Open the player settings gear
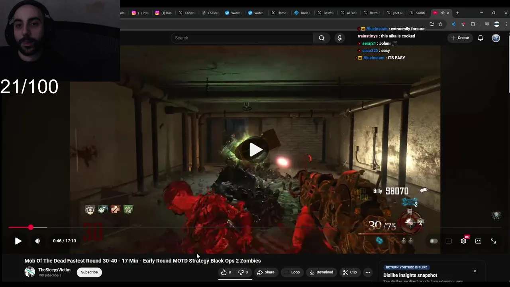Viewport: 510px width, 287px height. [x=463, y=241]
